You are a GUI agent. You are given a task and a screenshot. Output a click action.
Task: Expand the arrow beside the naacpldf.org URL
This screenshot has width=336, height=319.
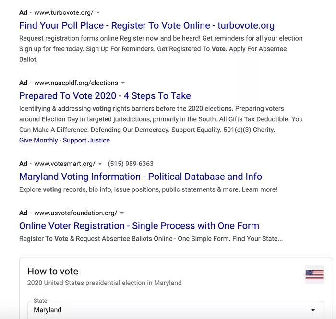123,83
